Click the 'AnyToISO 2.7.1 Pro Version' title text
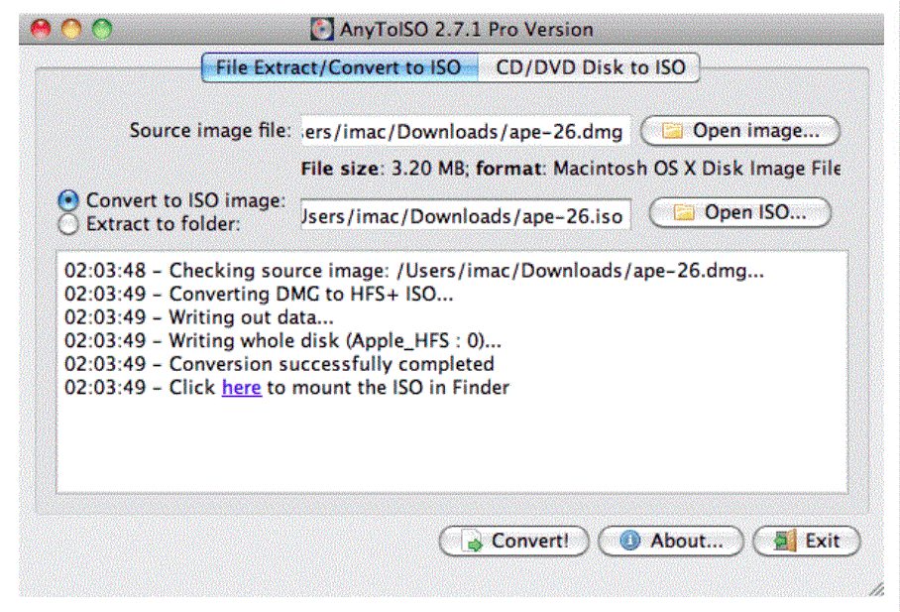The height and width of the screenshot is (612, 900). 466,30
